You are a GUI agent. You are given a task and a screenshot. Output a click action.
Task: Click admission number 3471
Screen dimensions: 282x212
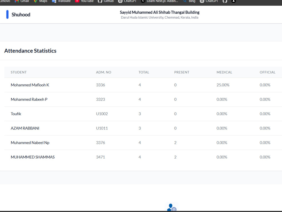pos(101,157)
